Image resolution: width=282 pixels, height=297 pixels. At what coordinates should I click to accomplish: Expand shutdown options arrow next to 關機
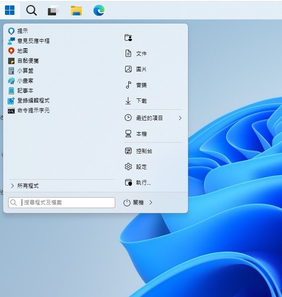point(151,203)
